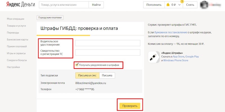Toggle Получать уведомления о штрафах checkbox
This screenshot has height=112, width=225.
[x=77, y=65]
